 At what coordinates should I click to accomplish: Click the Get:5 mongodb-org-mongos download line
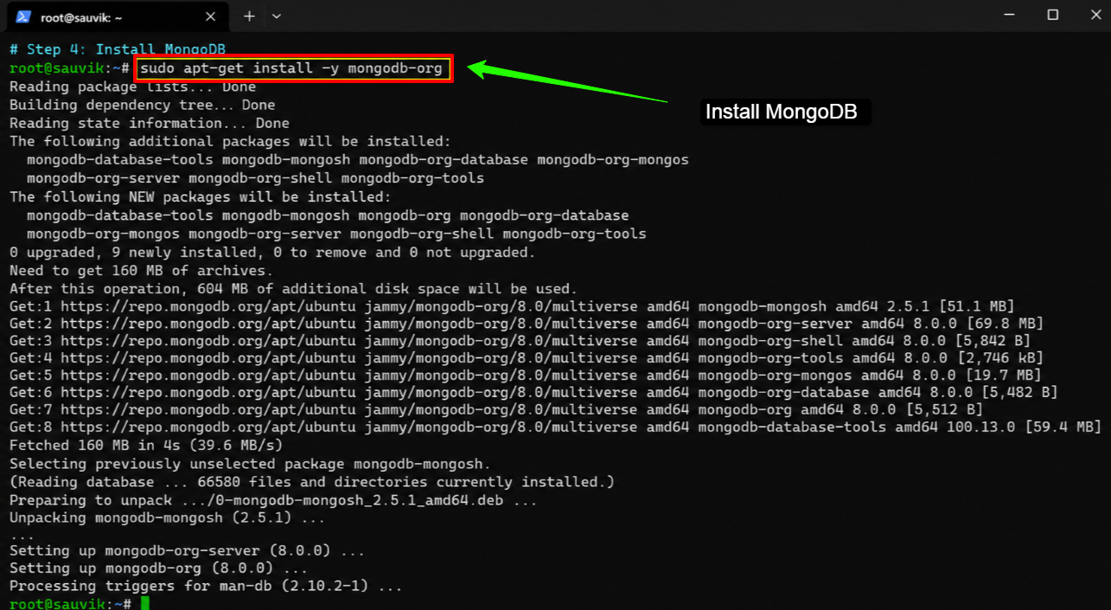tap(526, 376)
